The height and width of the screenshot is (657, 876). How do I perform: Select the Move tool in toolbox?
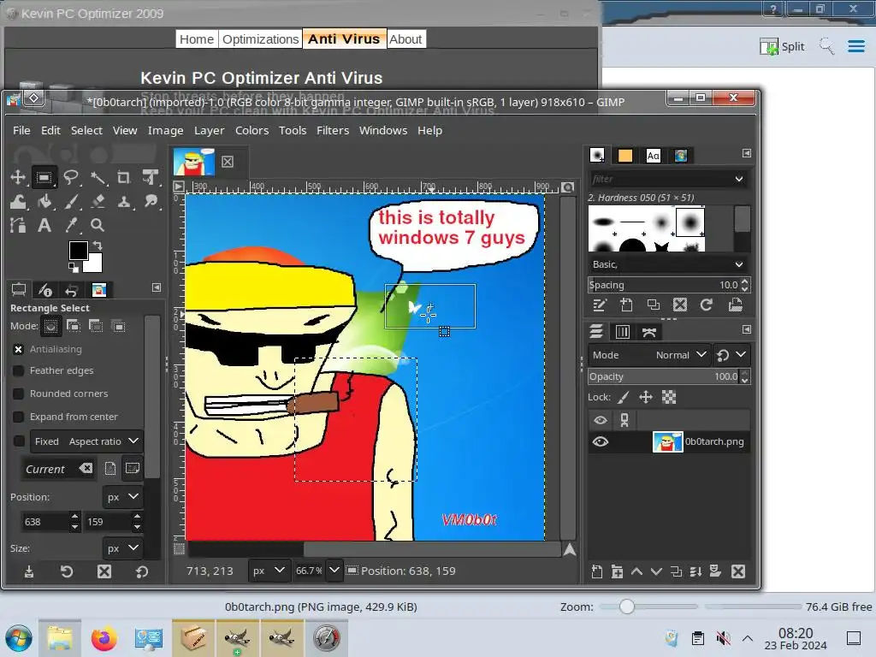pyautogui.click(x=18, y=178)
